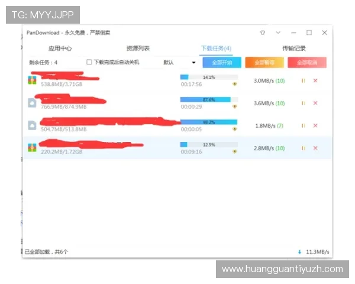The image size is (355, 284).
Task: Minimize the PanDownload window
Action: [293, 33]
